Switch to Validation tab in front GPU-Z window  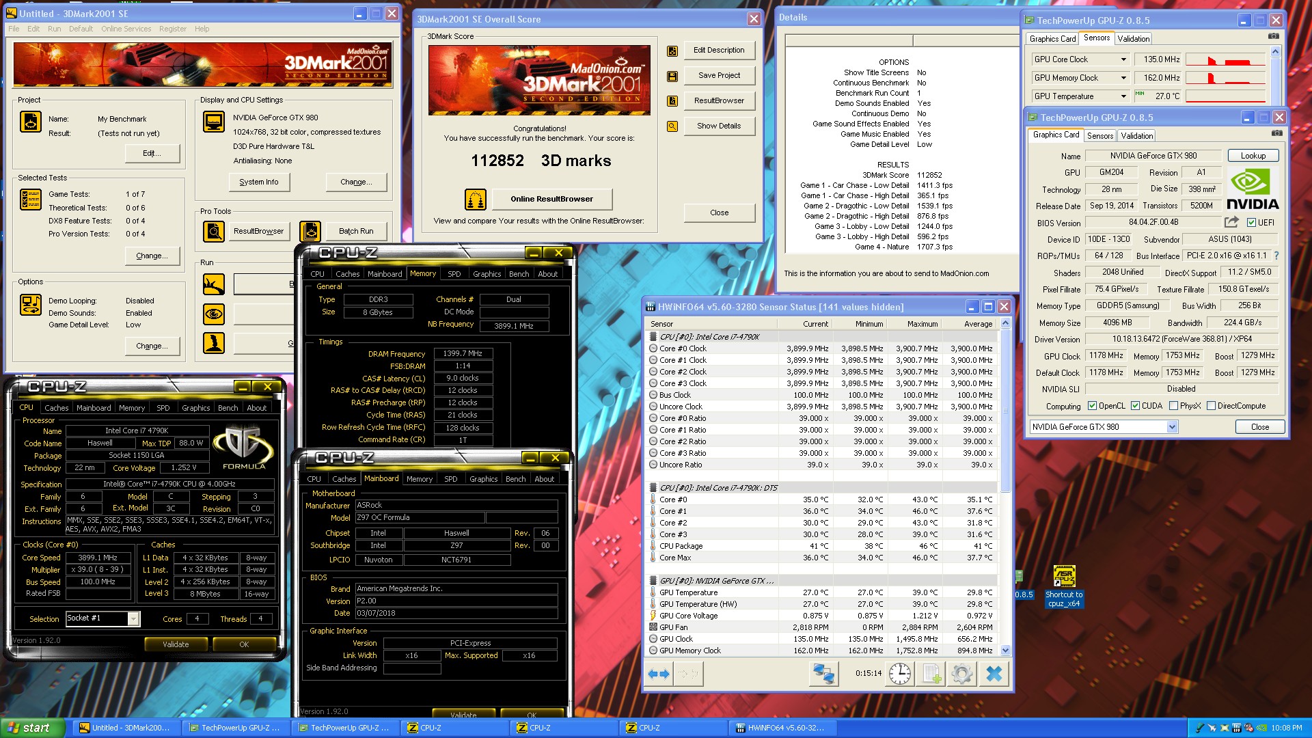[x=1136, y=136]
